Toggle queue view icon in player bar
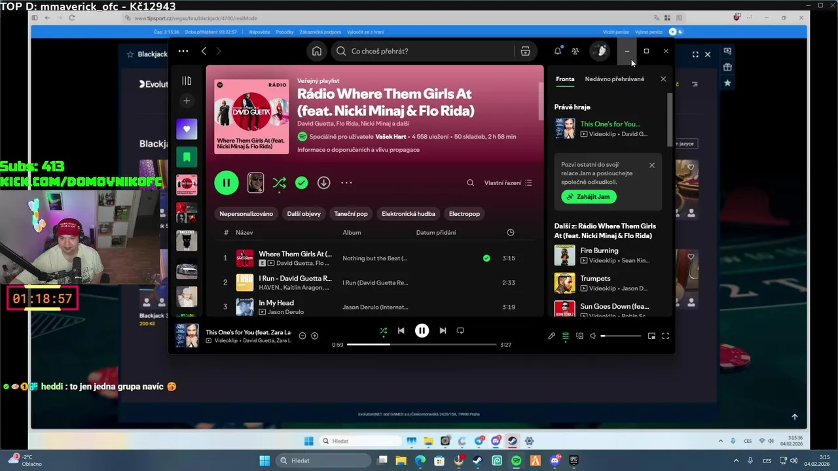Image resolution: width=838 pixels, height=471 pixels. click(x=566, y=336)
